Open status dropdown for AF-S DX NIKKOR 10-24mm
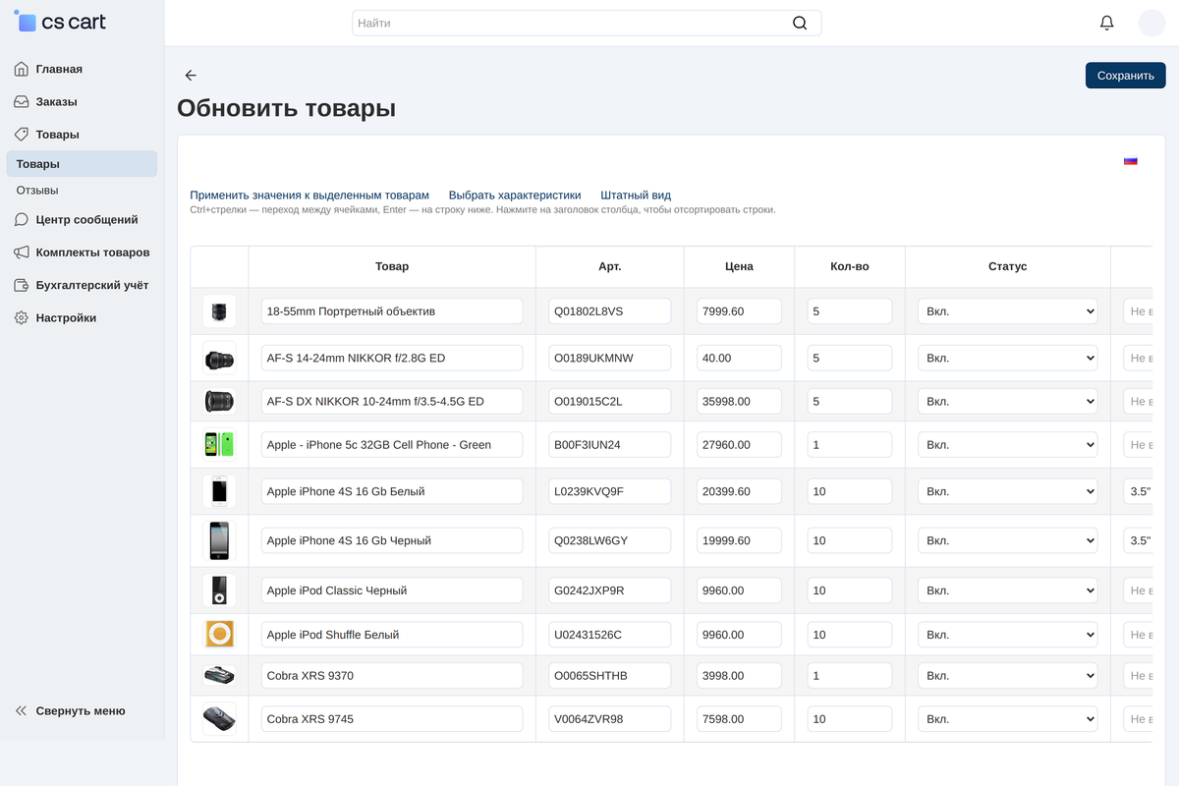 (x=1008, y=401)
